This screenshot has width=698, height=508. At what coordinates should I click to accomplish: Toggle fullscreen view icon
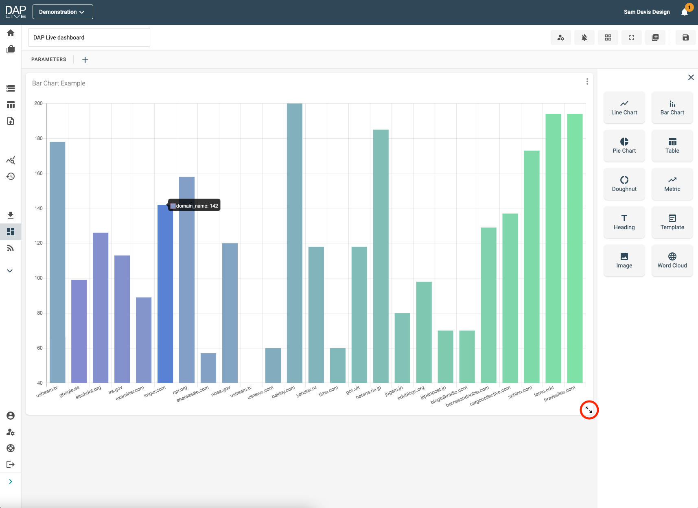coord(631,37)
